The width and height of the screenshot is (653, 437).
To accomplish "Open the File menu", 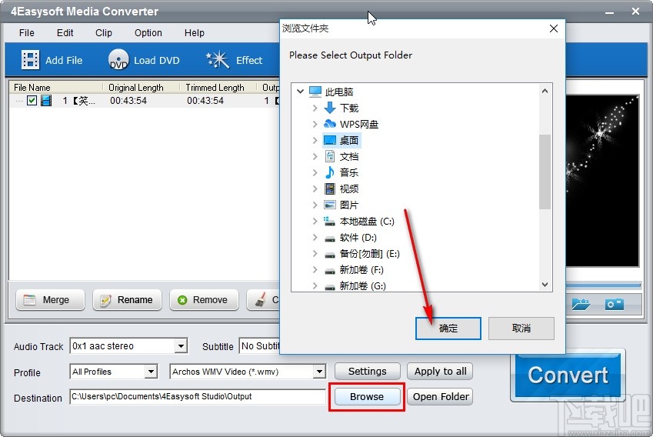I will [27, 33].
